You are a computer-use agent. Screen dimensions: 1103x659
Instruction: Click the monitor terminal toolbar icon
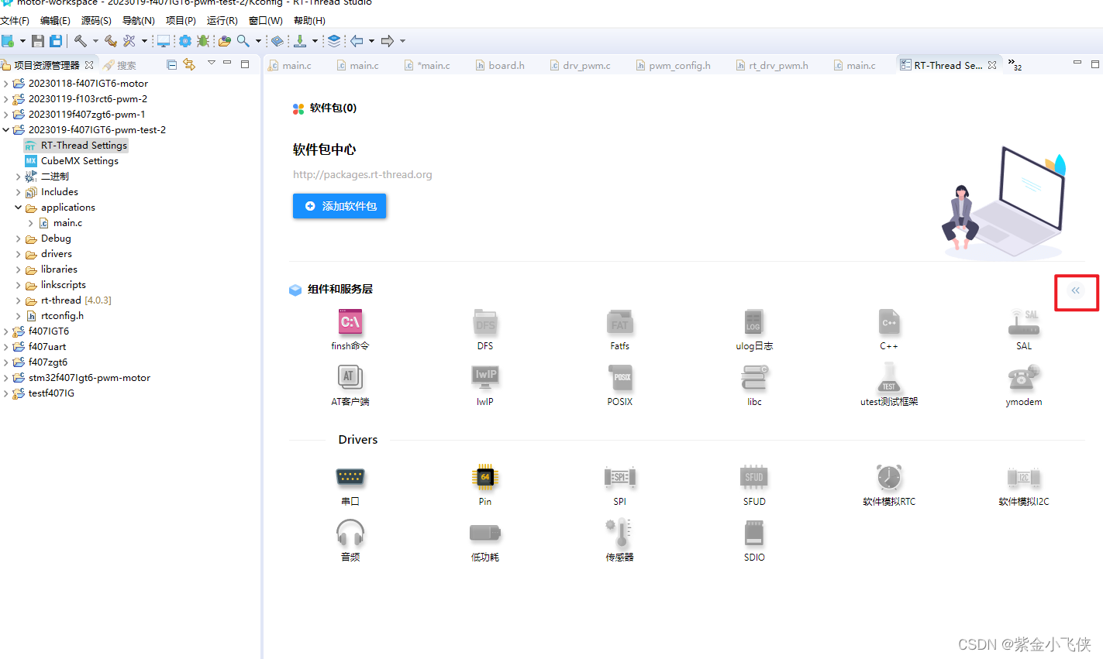coord(164,41)
